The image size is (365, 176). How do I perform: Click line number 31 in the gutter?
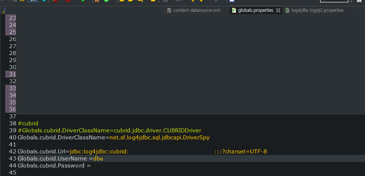tap(13, 74)
